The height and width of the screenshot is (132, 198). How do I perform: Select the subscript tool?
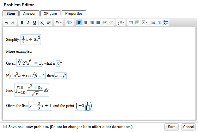pos(42,23)
